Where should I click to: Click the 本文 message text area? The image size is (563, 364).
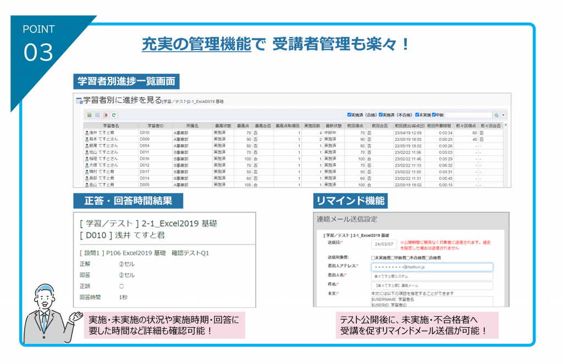tap(432, 301)
